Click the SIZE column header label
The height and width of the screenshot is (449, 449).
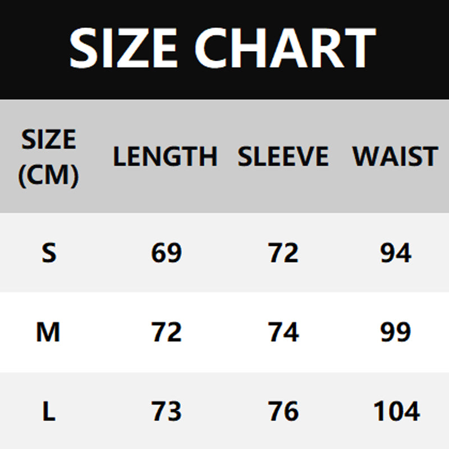click(x=48, y=139)
